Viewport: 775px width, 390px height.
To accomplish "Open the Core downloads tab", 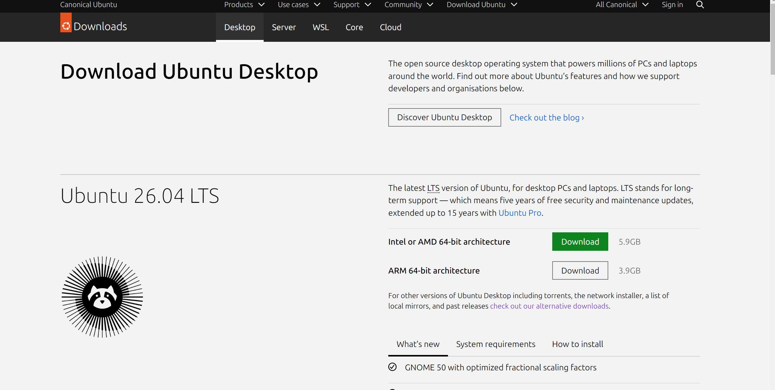I will pyautogui.click(x=354, y=27).
